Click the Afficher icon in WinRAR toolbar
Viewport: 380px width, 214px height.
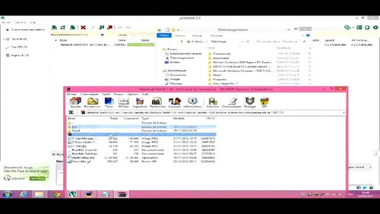point(123,102)
